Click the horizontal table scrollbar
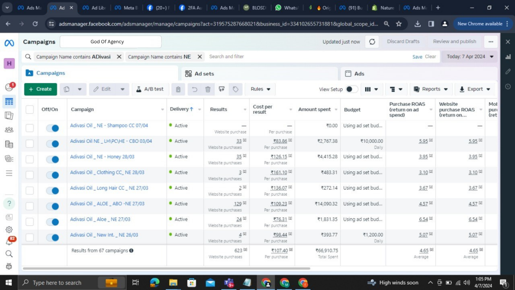515x290 pixels. click(x=166, y=268)
